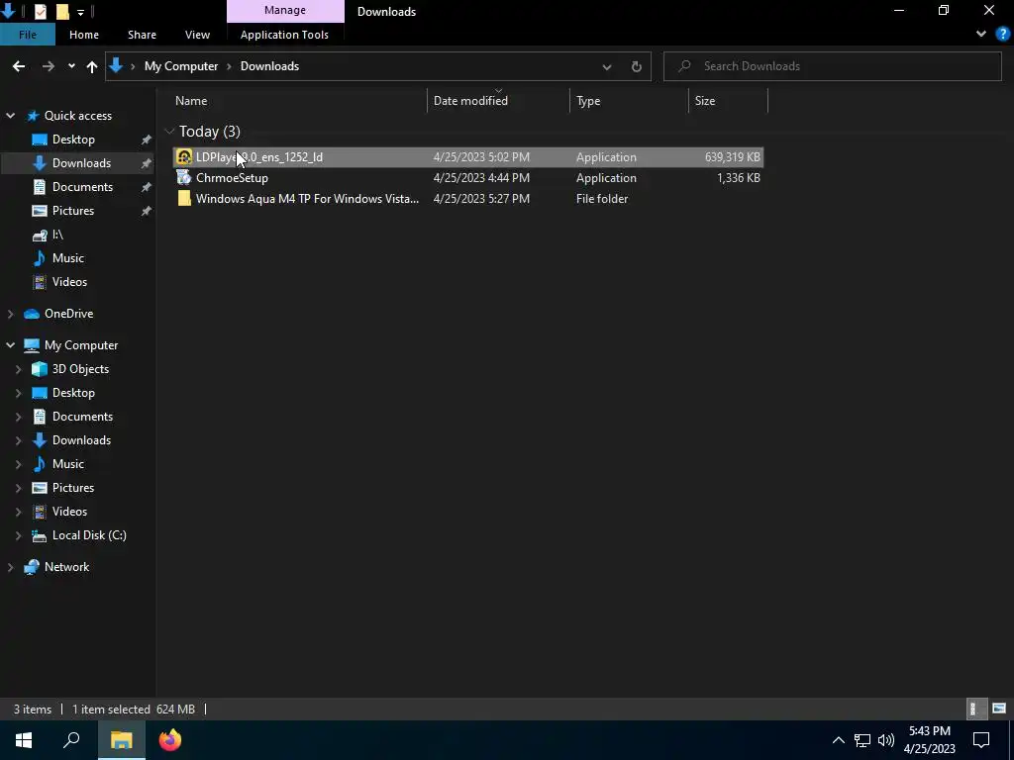Screen dimensions: 1014x760
Task: Open taskbar search magnifier
Action: (x=71, y=740)
